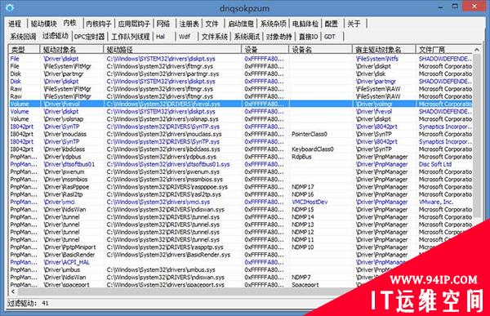Open the 注册表 tab
The image size is (490, 316).
[x=189, y=24]
